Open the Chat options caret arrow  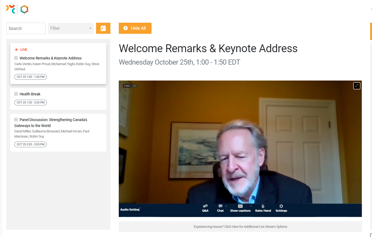tap(226, 206)
